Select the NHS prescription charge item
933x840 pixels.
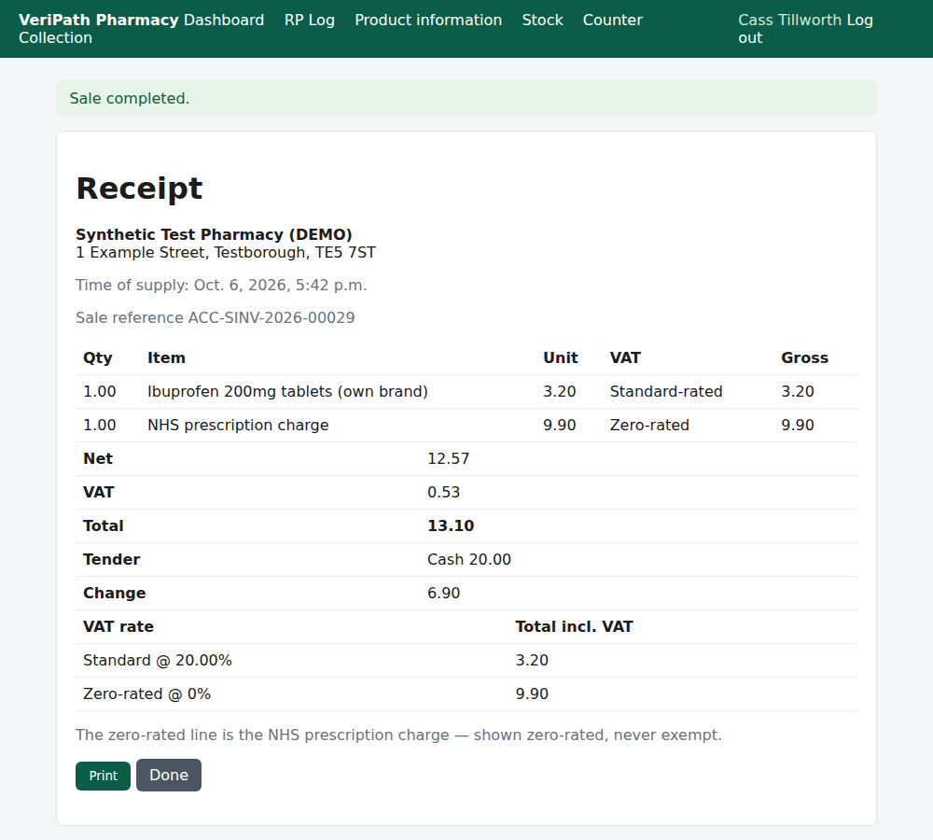pyautogui.click(x=238, y=425)
